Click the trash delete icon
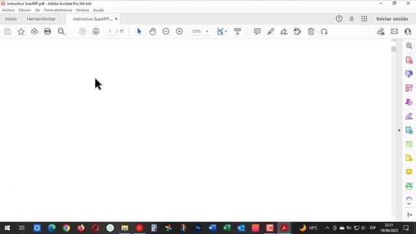The height and width of the screenshot is (234, 416). coord(311,32)
